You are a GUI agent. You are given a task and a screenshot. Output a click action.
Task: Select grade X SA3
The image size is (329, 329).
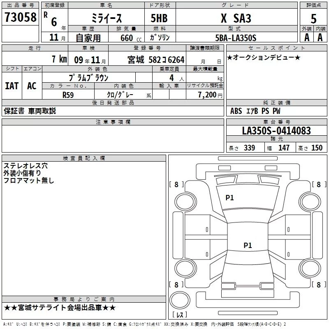coord(236,18)
